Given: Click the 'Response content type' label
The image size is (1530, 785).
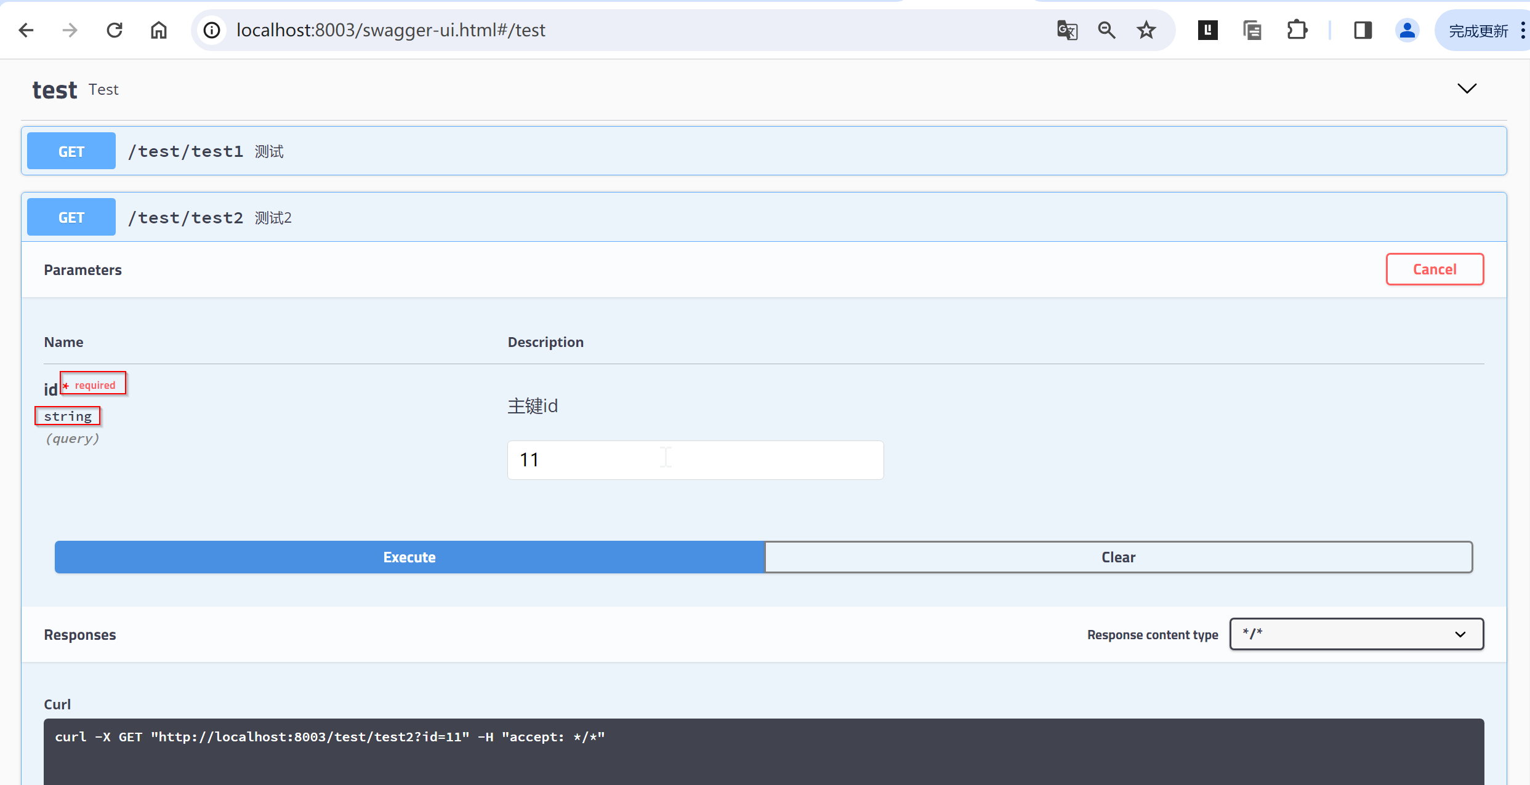Looking at the screenshot, I should click(1153, 635).
